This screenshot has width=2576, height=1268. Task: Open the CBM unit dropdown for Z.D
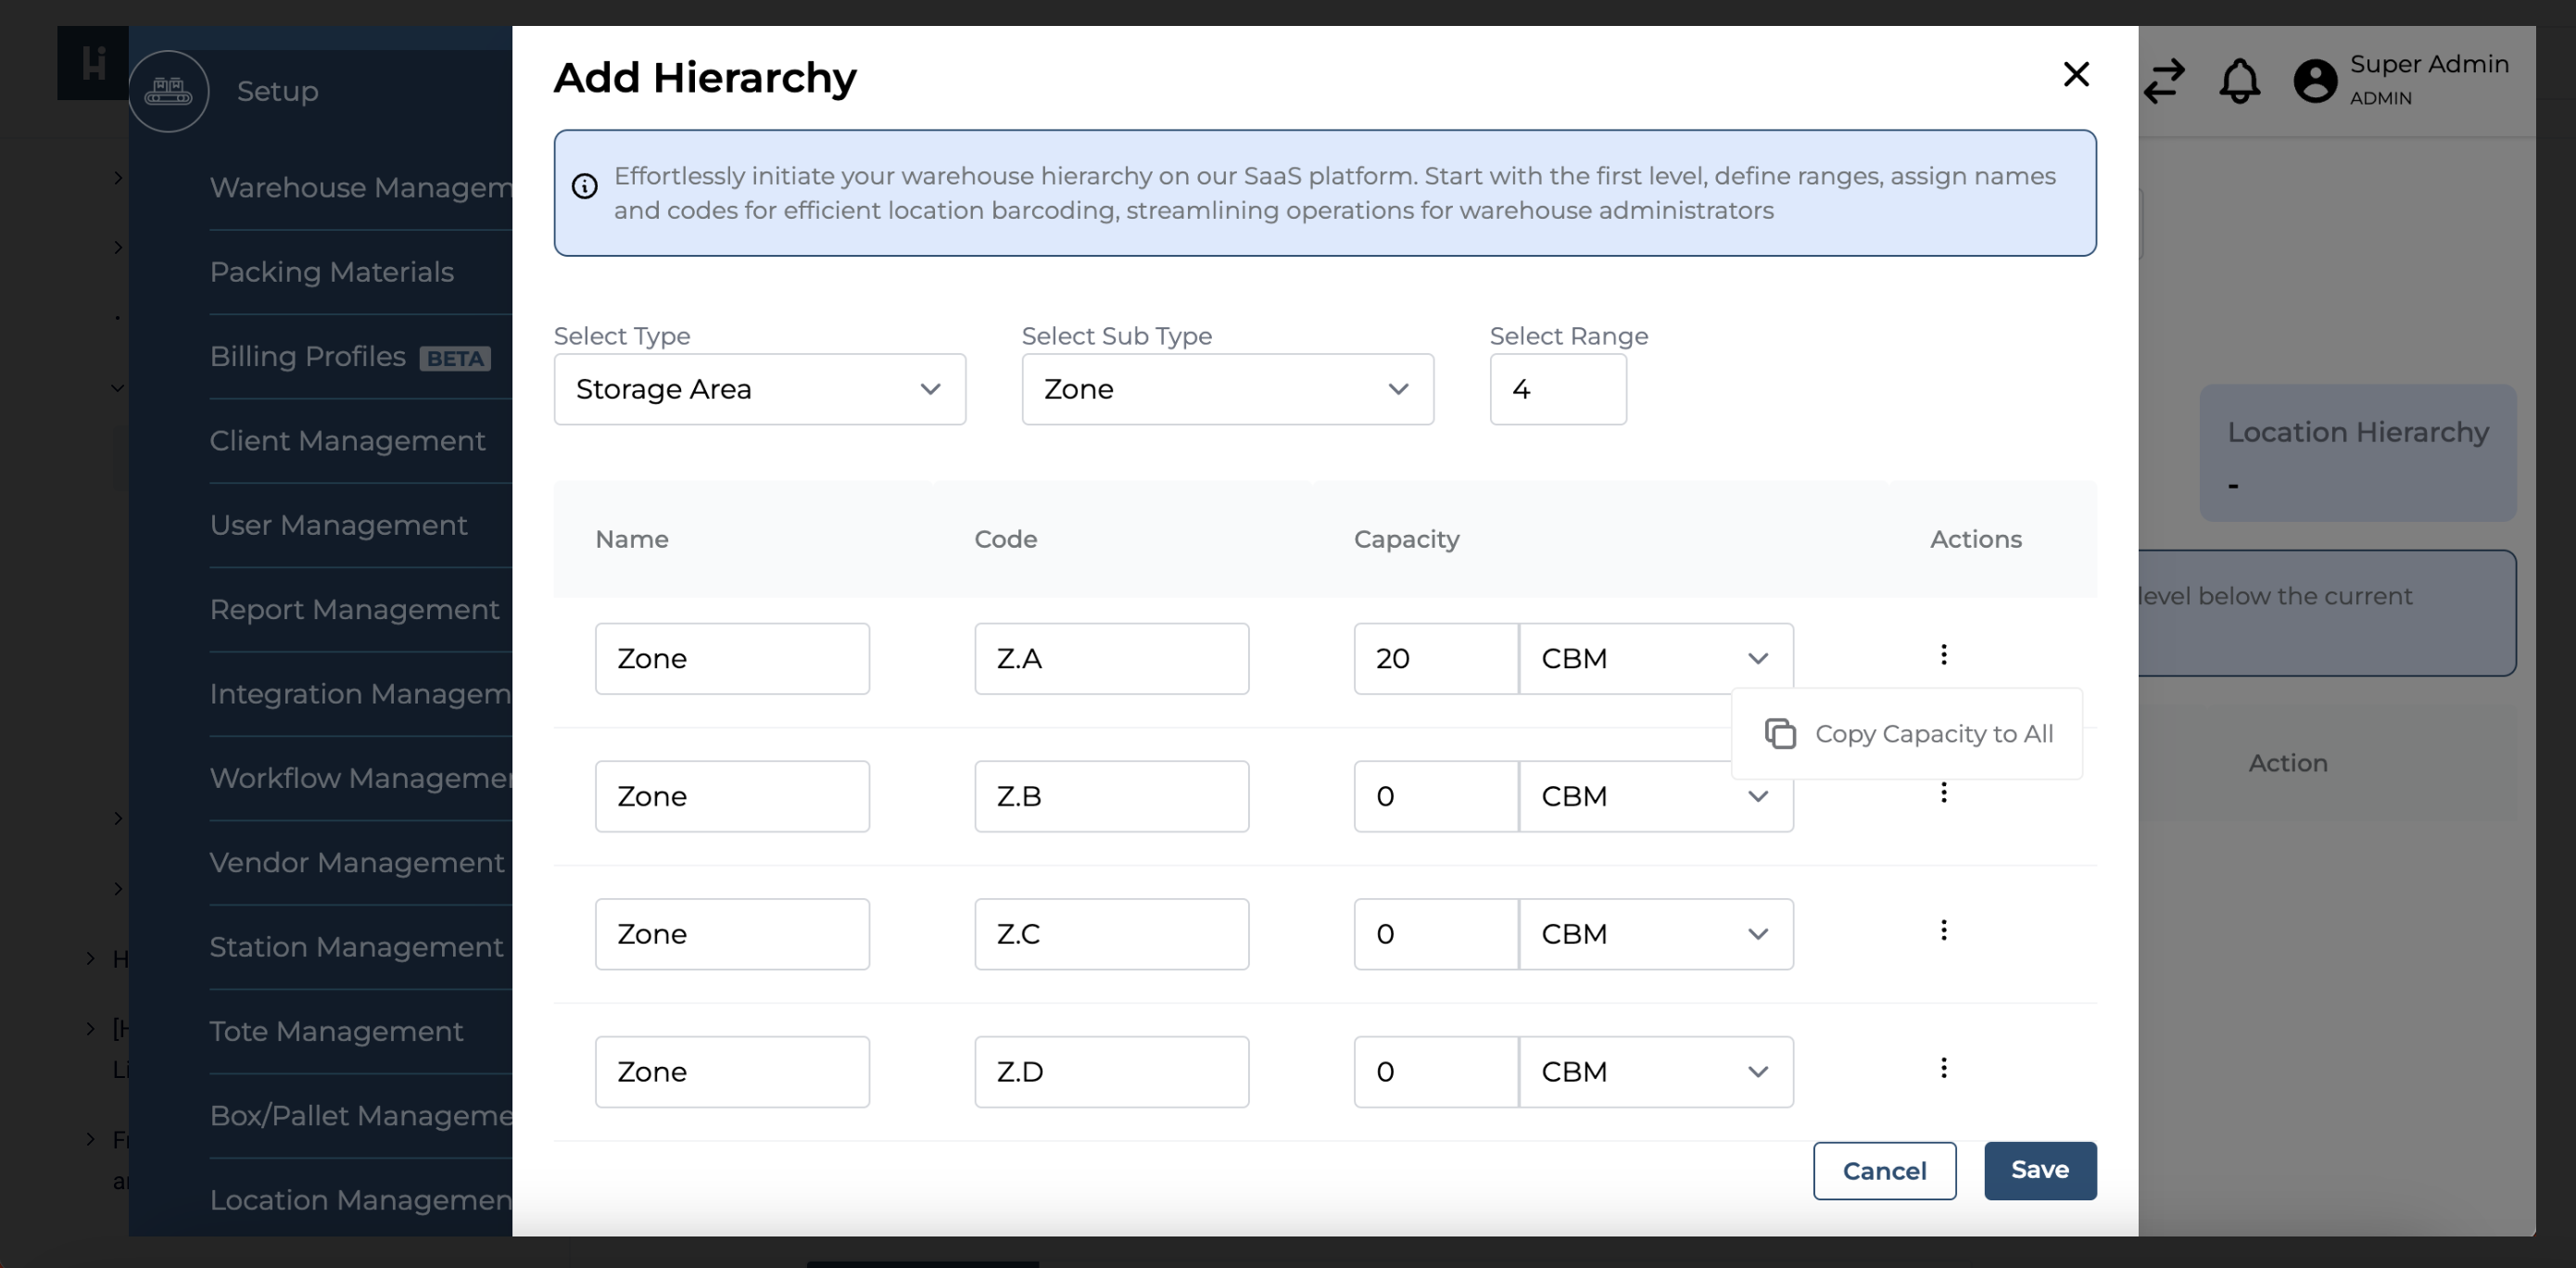tap(1655, 1072)
